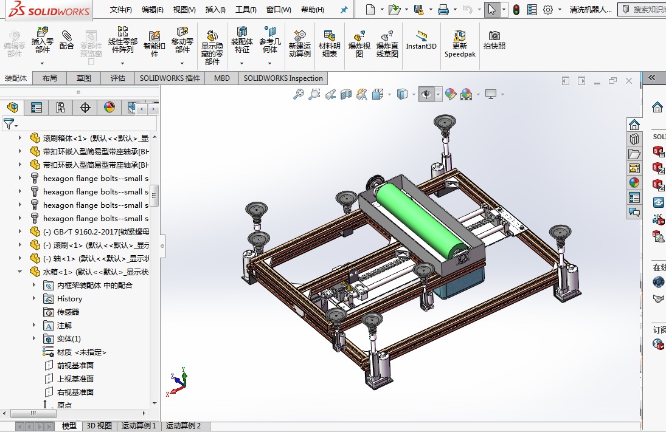Switch to the 草图 ribbon tab

[x=84, y=78]
